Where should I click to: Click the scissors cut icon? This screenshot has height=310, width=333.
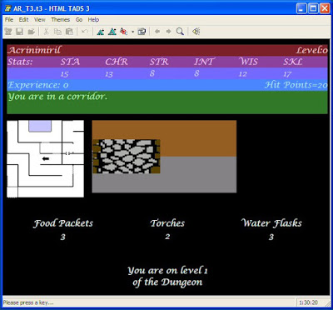click(46, 32)
